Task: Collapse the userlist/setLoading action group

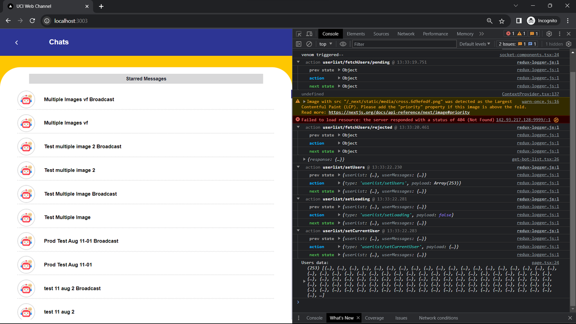Action: click(x=298, y=199)
